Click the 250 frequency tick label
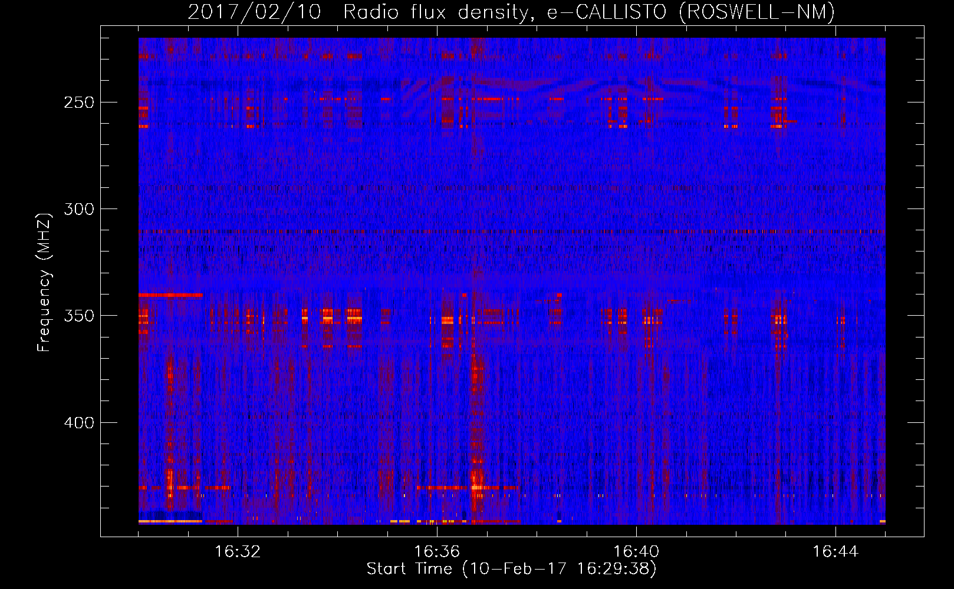 [x=79, y=102]
